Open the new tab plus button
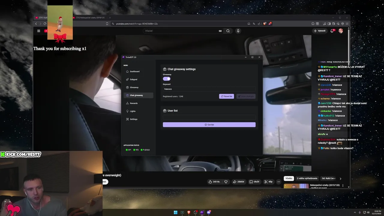Screen dimensions: 384x216 pos(110,18)
